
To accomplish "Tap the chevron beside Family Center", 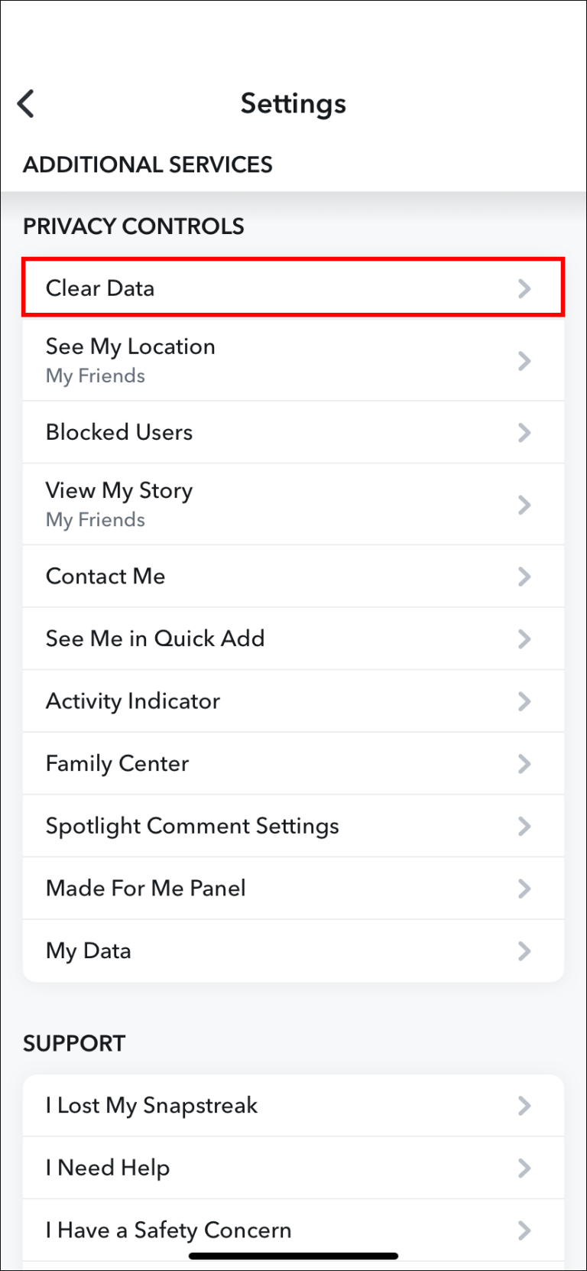I will pyautogui.click(x=524, y=763).
